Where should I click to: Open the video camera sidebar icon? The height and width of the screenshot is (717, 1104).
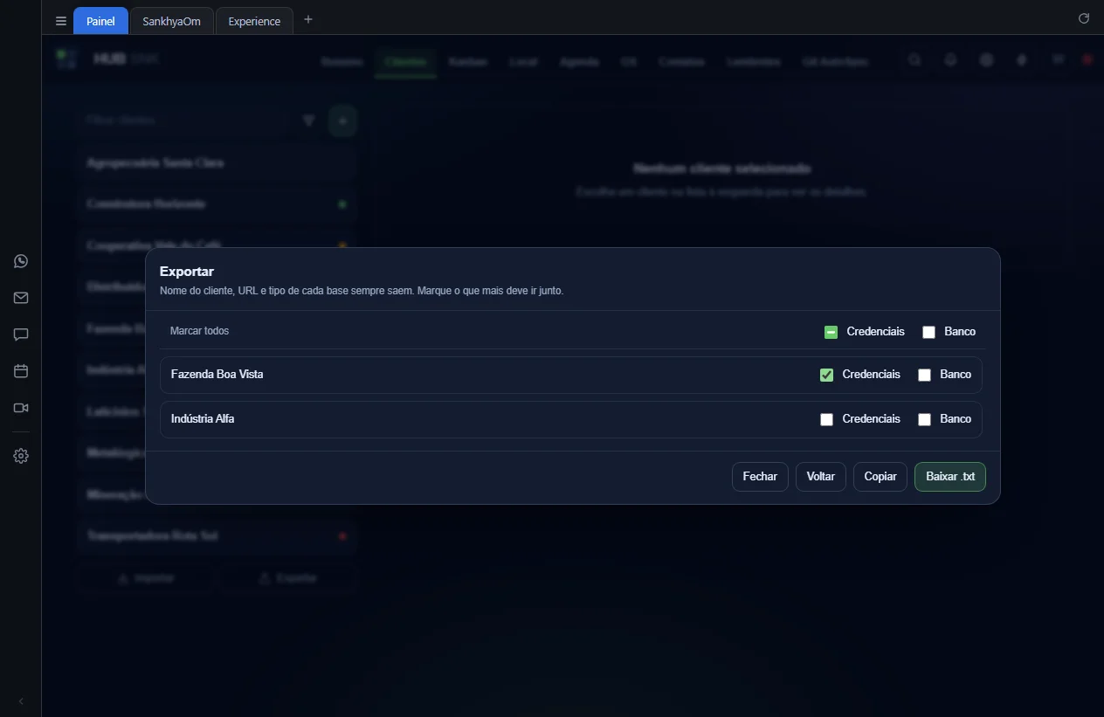21,408
